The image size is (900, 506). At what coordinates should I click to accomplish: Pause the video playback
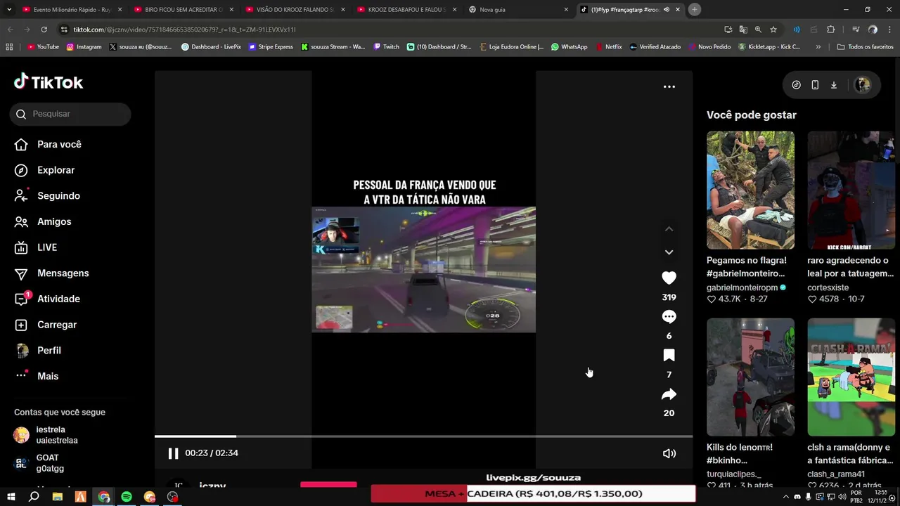(x=173, y=453)
